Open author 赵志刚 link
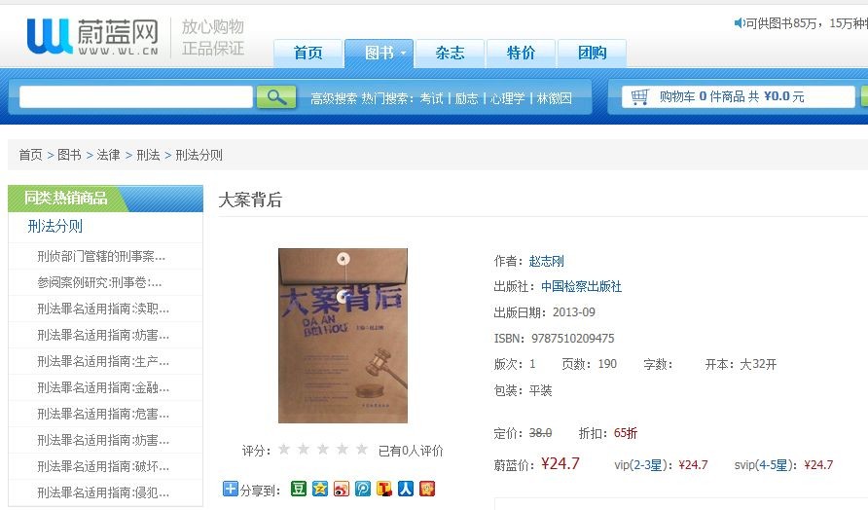The width and height of the screenshot is (868, 510). coord(546,261)
